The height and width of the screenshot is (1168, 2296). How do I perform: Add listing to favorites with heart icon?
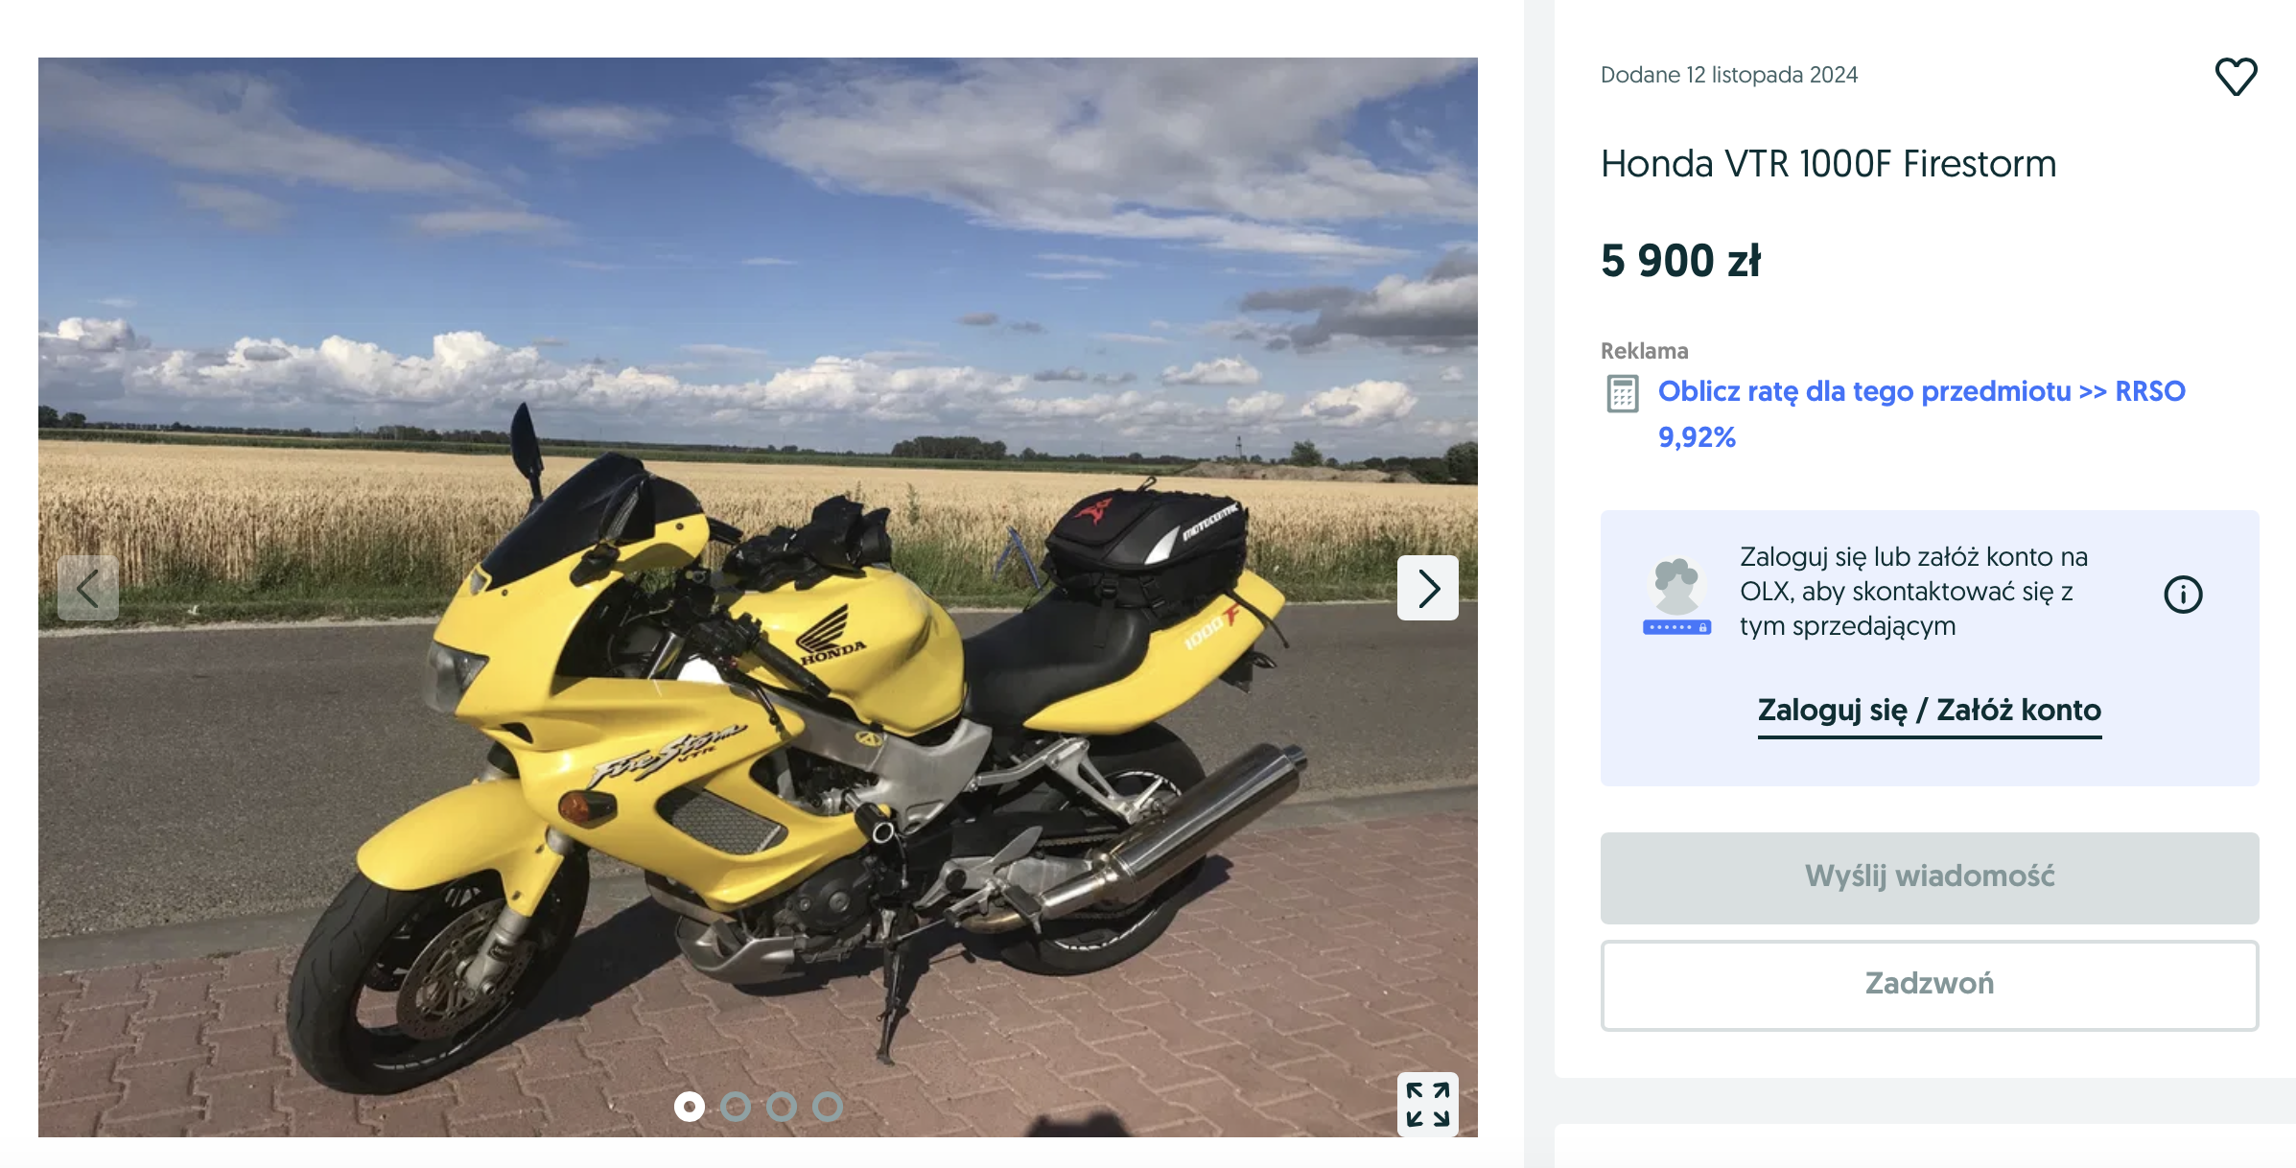point(2236,77)
